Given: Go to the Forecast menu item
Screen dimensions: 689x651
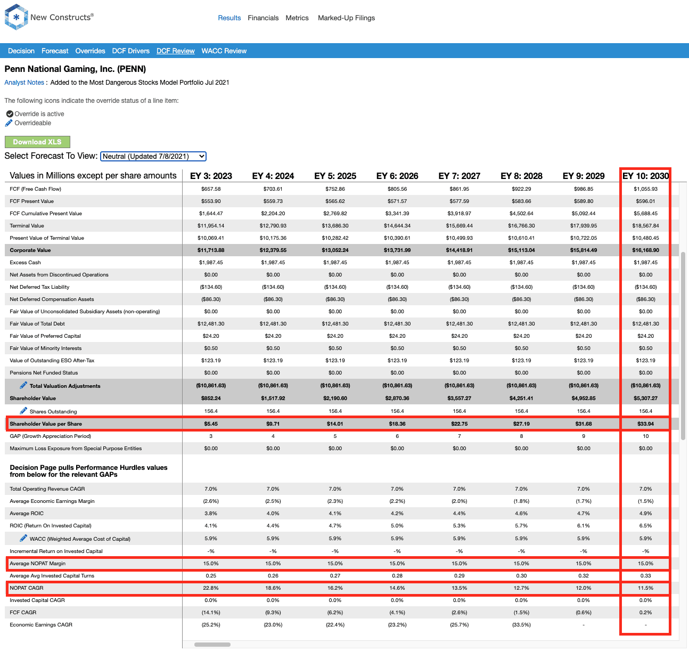Looking at the screenshot, I should click(x=55, y=51).
